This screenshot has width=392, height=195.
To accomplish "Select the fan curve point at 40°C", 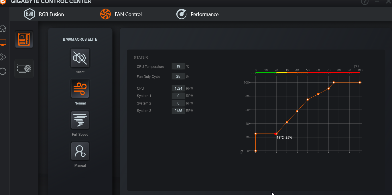I will coord(297,111).
